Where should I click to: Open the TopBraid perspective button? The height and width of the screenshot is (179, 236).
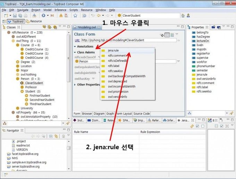16,22
